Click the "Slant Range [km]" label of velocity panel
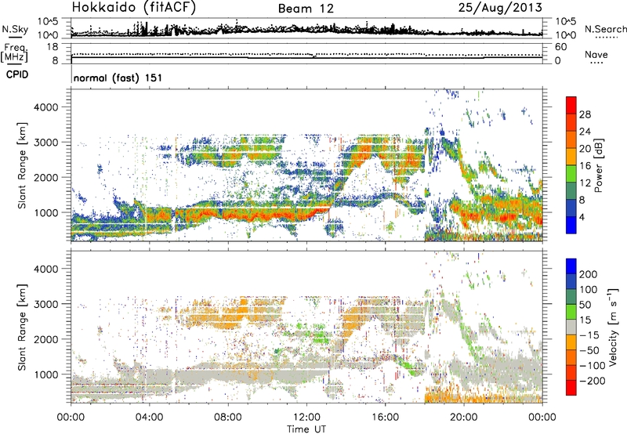Viewport: 627px width, 434px height. tap(23, 327)
